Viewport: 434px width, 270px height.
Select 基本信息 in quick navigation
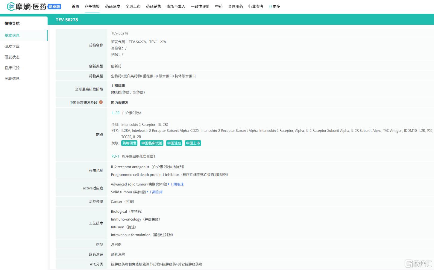(24, 35)
